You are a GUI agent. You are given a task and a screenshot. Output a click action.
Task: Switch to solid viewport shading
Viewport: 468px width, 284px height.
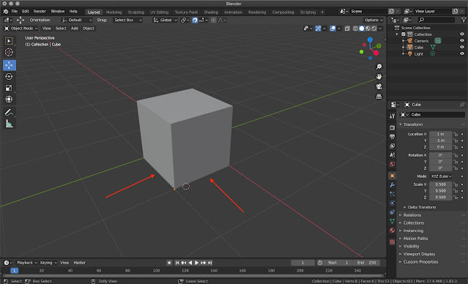[x=362, y=29]
